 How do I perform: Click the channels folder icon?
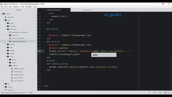click(x=8, y=26)
